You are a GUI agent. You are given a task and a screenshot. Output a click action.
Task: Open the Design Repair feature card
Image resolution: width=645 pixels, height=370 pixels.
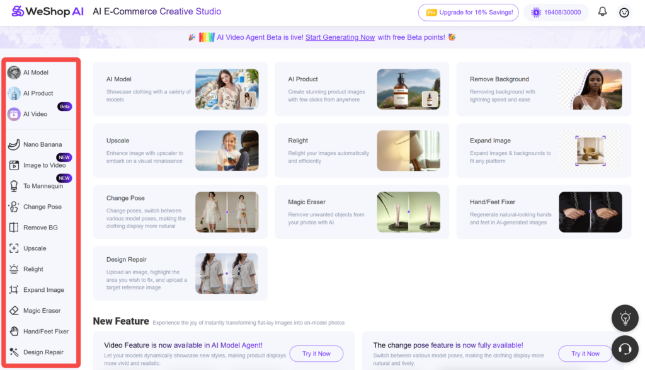click(x=180, y=274)
